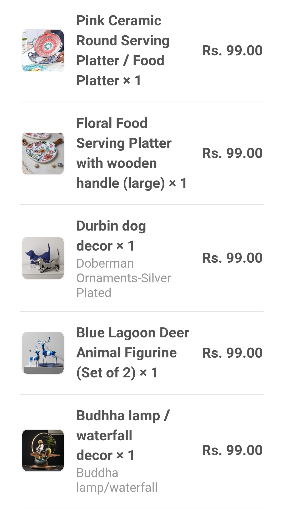Select the Floral Food Serving Platter title
This screenshot has width=284, height=509.
124,143
